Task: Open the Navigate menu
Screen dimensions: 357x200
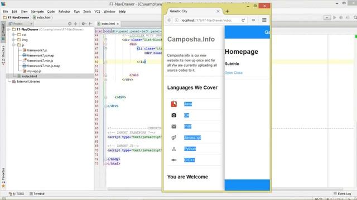Action: pos(37,11)
